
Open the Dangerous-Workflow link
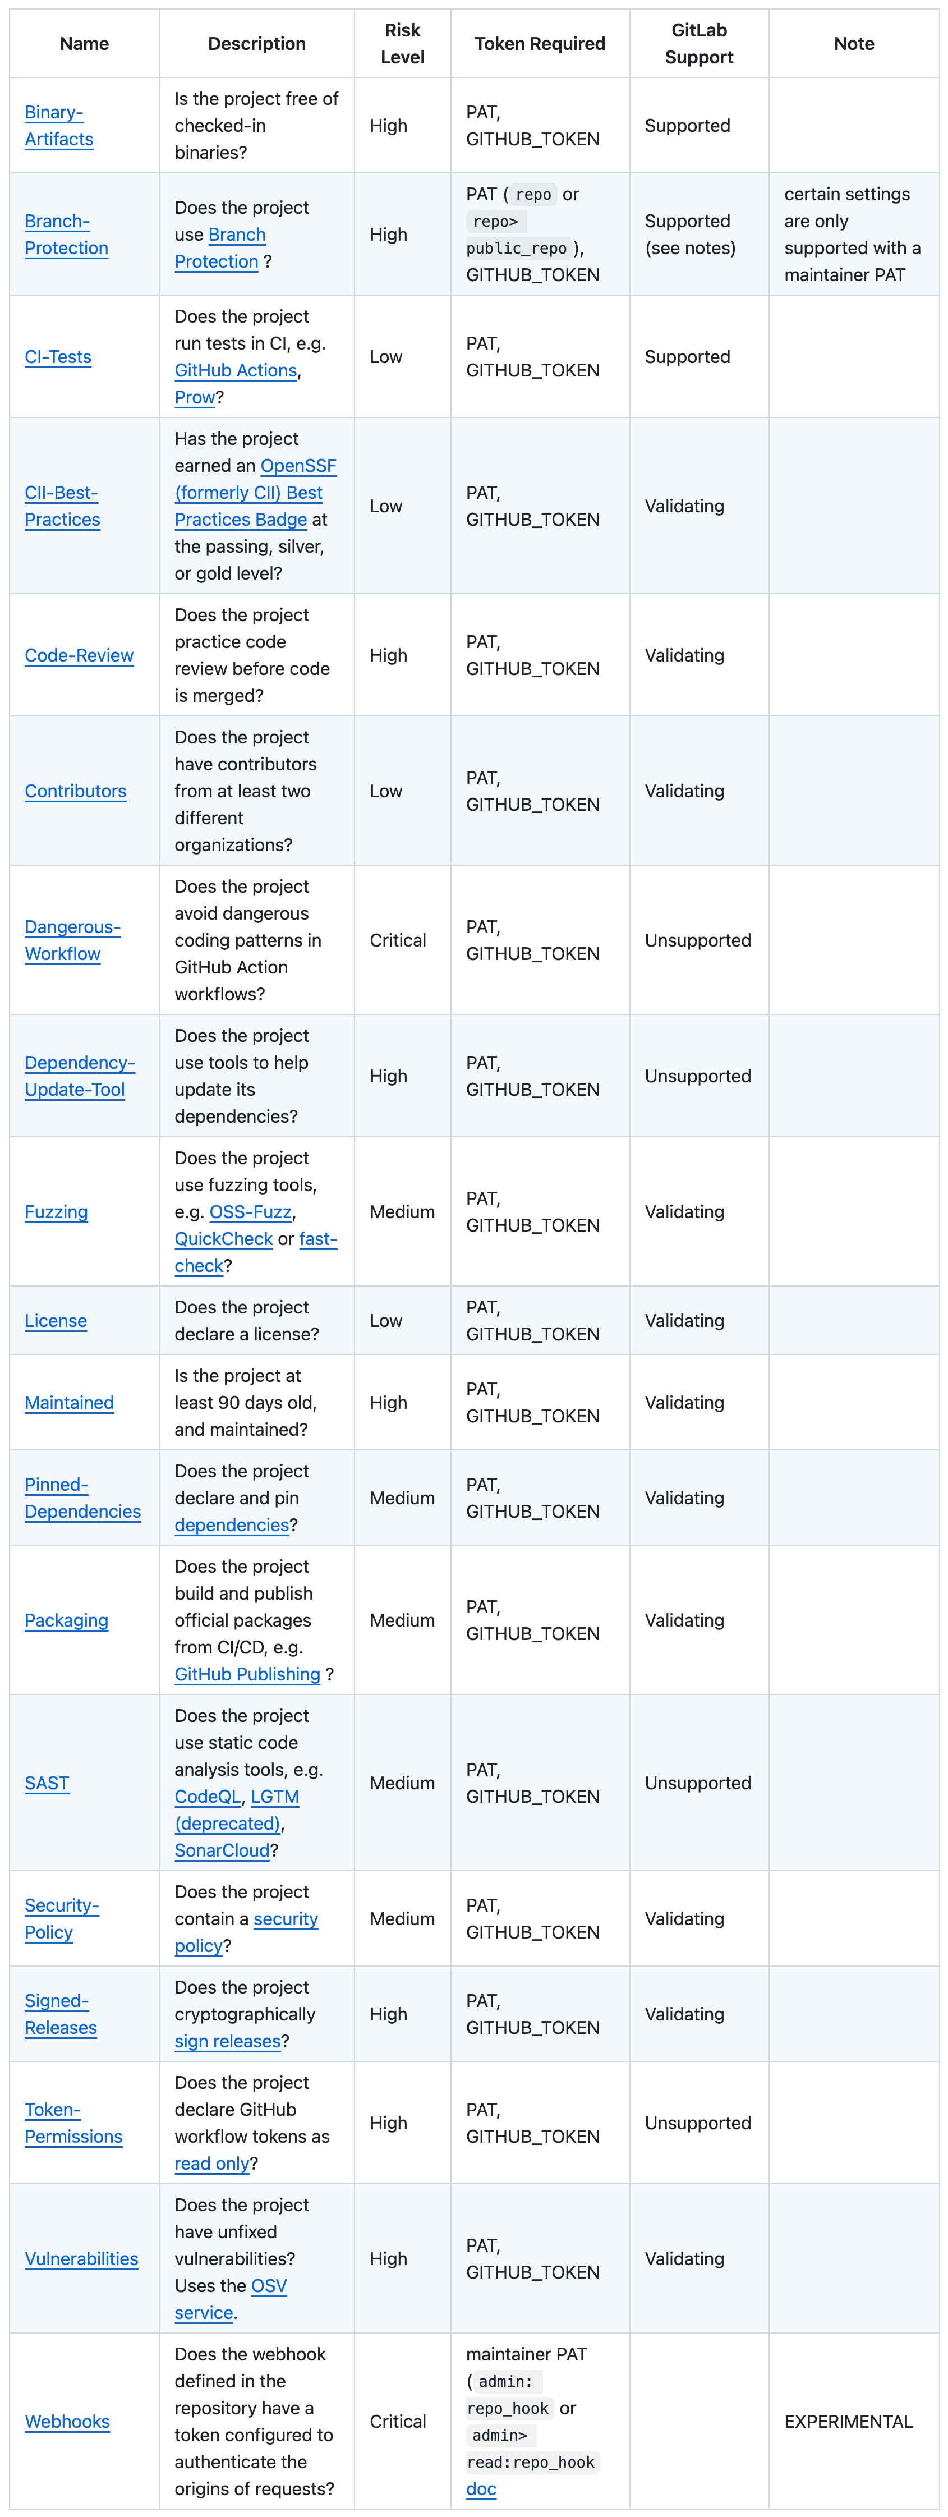point(72,940)
